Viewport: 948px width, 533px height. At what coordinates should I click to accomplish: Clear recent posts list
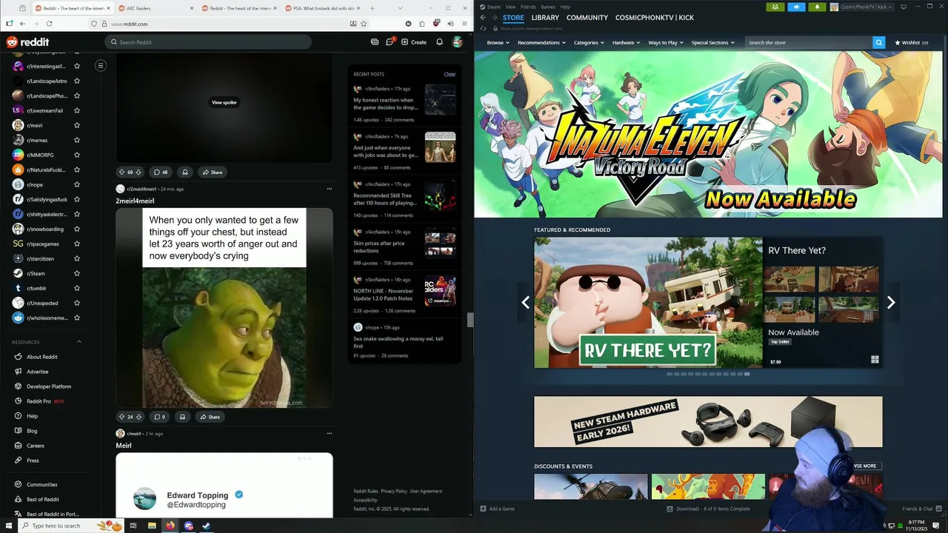pos(450,74)
